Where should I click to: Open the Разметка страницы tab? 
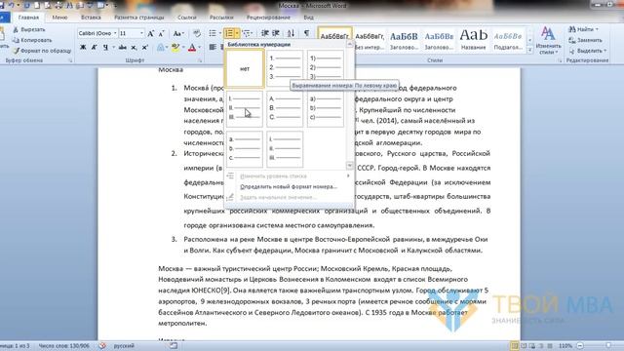tap(138, 18)
